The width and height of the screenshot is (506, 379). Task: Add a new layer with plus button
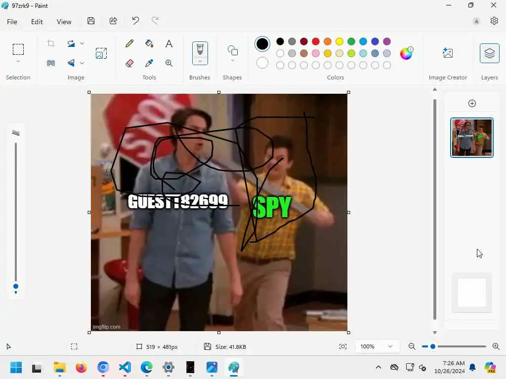(x=472, y=104)
